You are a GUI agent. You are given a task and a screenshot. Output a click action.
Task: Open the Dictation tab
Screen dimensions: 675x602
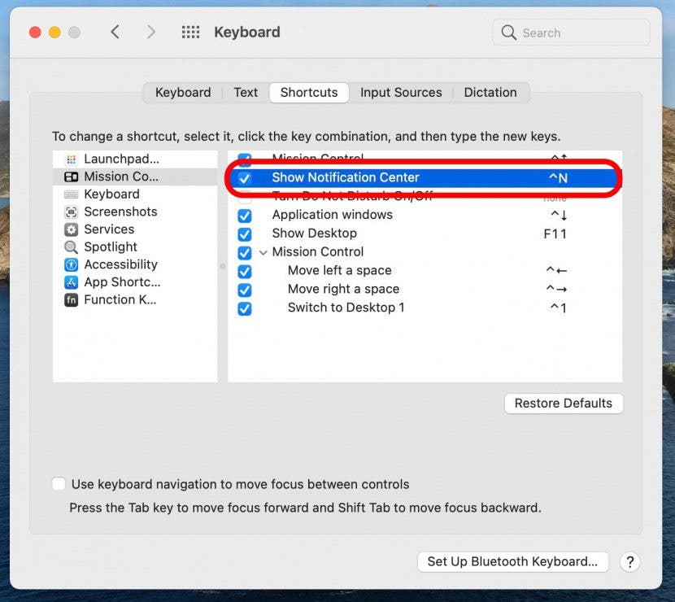490,92
